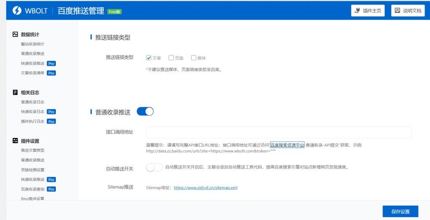Open 文章收录清单 in sidebar

[x=32, y=73]
